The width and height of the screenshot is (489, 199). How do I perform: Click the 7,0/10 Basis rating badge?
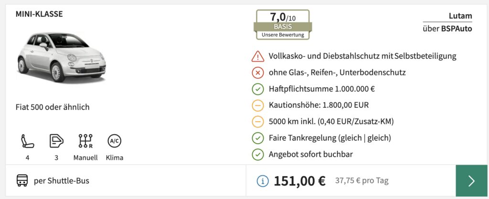(x=283, y=24)
